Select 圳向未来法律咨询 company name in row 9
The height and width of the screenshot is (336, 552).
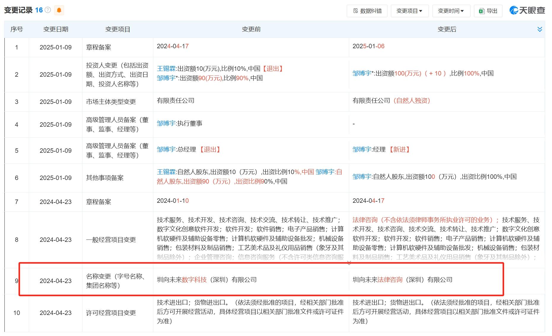click(402, 280)
